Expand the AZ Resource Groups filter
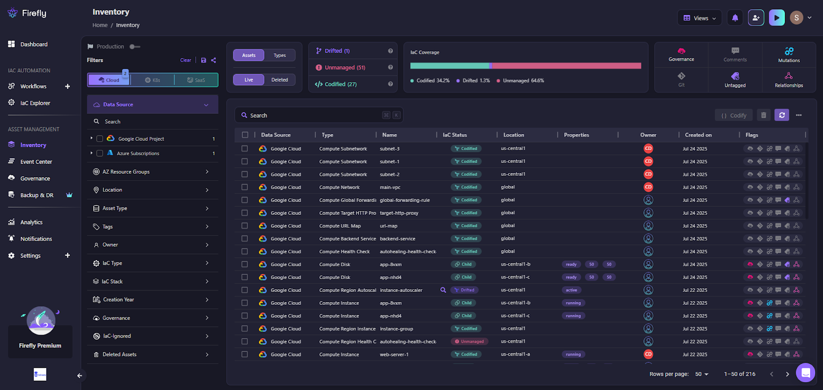 tap(153, 172)
